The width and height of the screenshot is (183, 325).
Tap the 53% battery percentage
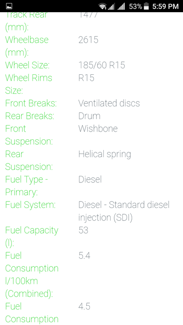click(x=135, y=6)
